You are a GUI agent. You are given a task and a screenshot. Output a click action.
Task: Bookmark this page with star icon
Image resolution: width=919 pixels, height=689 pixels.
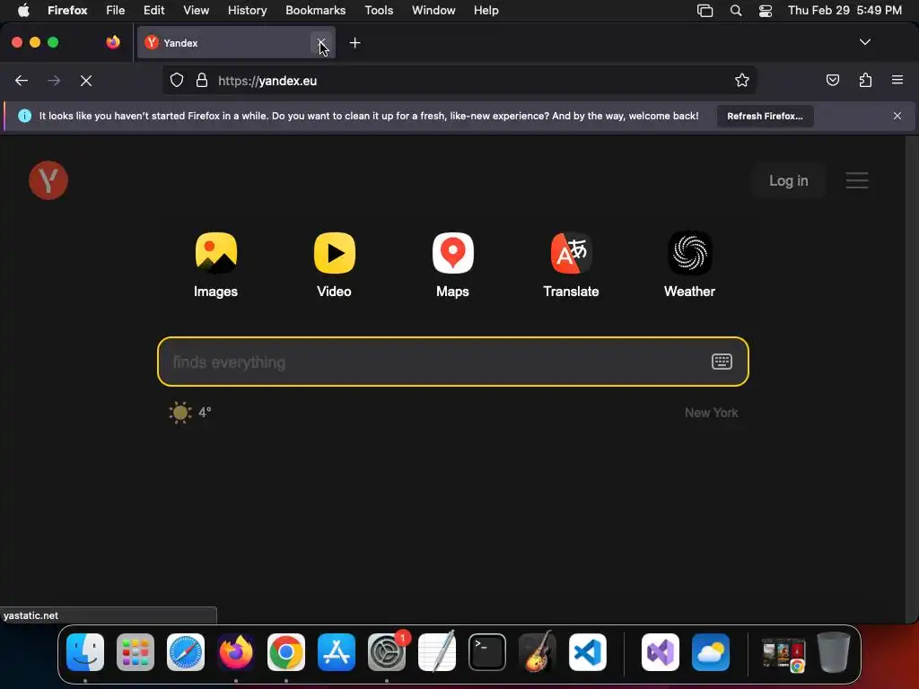click(742, 80)
